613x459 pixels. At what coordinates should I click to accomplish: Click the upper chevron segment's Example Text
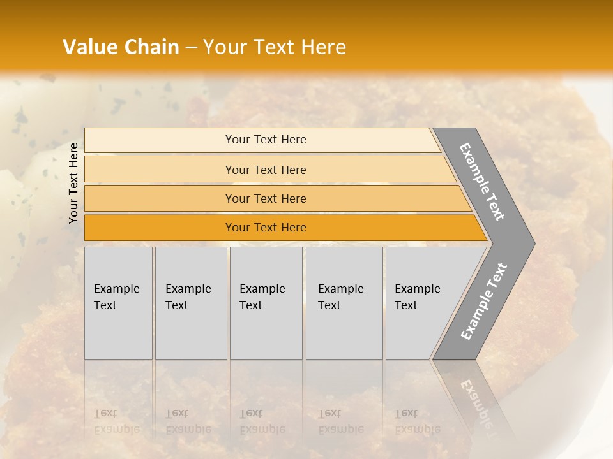(482, 182)
